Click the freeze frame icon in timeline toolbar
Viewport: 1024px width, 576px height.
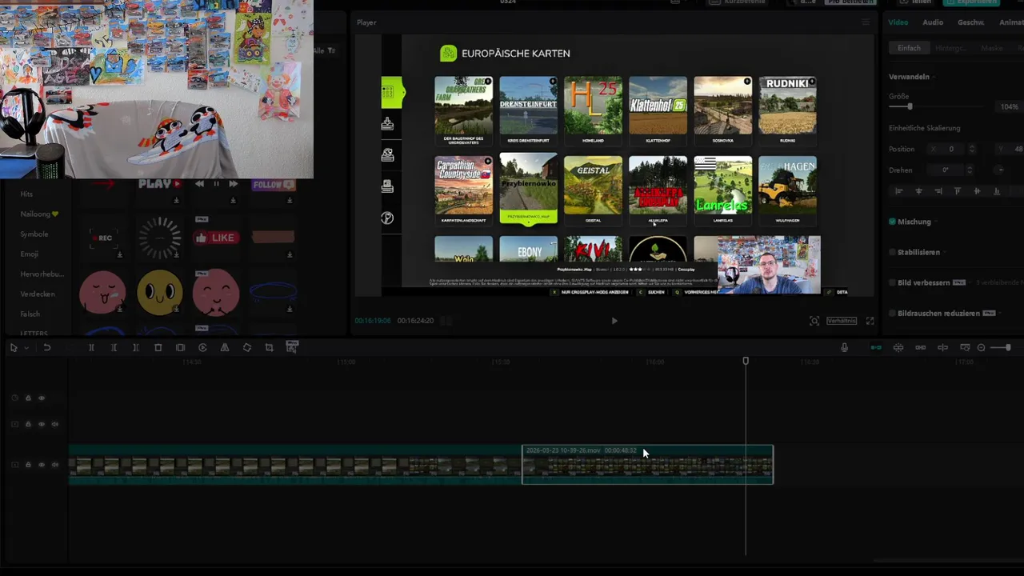[180, 348]
